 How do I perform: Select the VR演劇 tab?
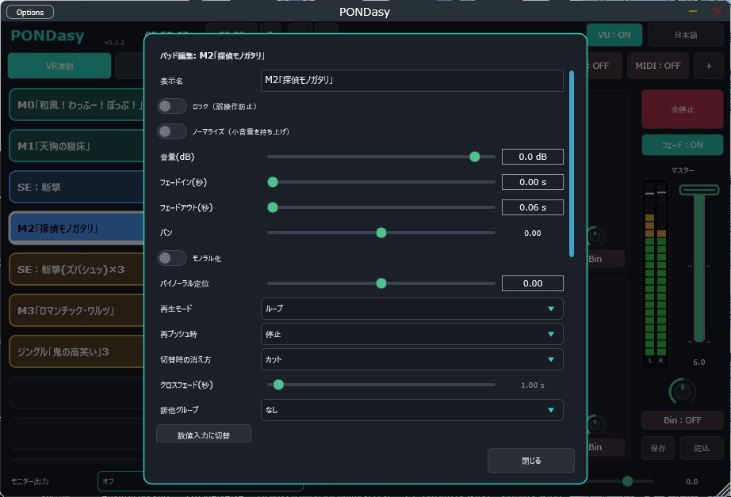(59, 66)
